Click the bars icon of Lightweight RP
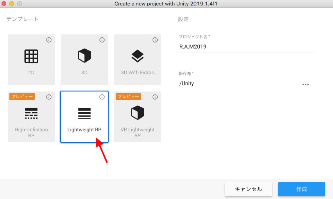This screenshot has height=199, width=333. coord(84,113)
